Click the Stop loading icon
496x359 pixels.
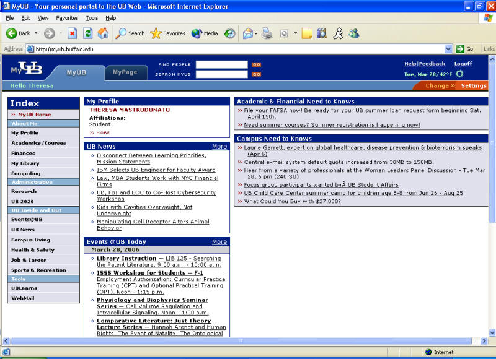pyautogui.click(x=72, y=33)
